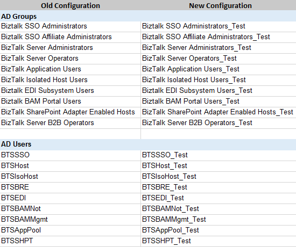The image size is (296, 247).
Task: Select cell BTSSHPT_Test
Action: click(219, 241)
